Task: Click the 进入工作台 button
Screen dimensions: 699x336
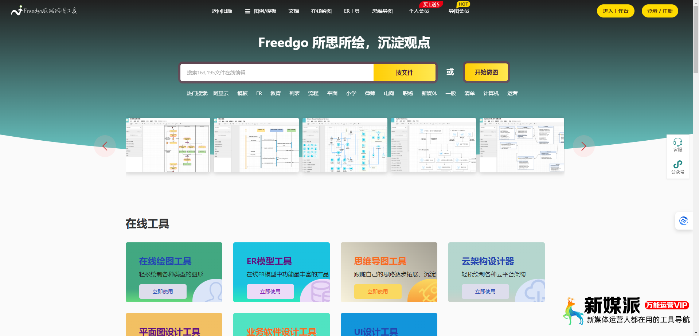Action: pos(616,11)
